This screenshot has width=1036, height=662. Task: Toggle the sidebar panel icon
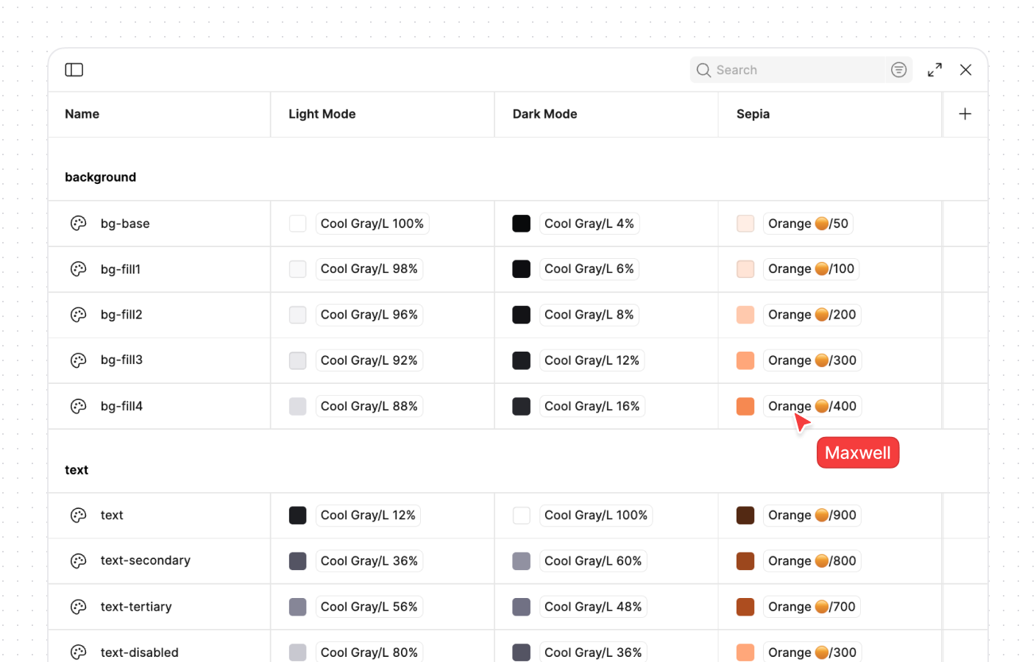click(74, 69)
